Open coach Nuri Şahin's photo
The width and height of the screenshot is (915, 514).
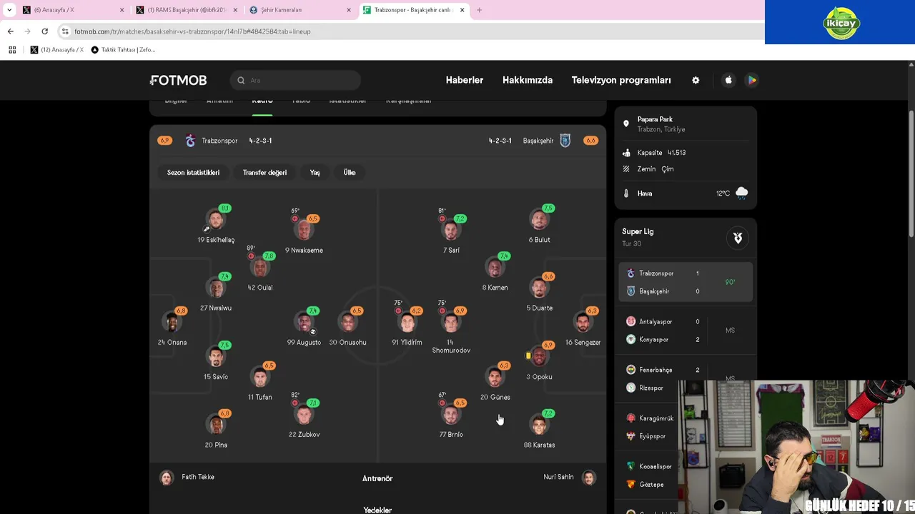(589, 478)
